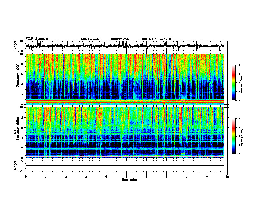Click the "5" tick label on the time axis
This screenshot has width=256, height=198.
click(126, 177)
